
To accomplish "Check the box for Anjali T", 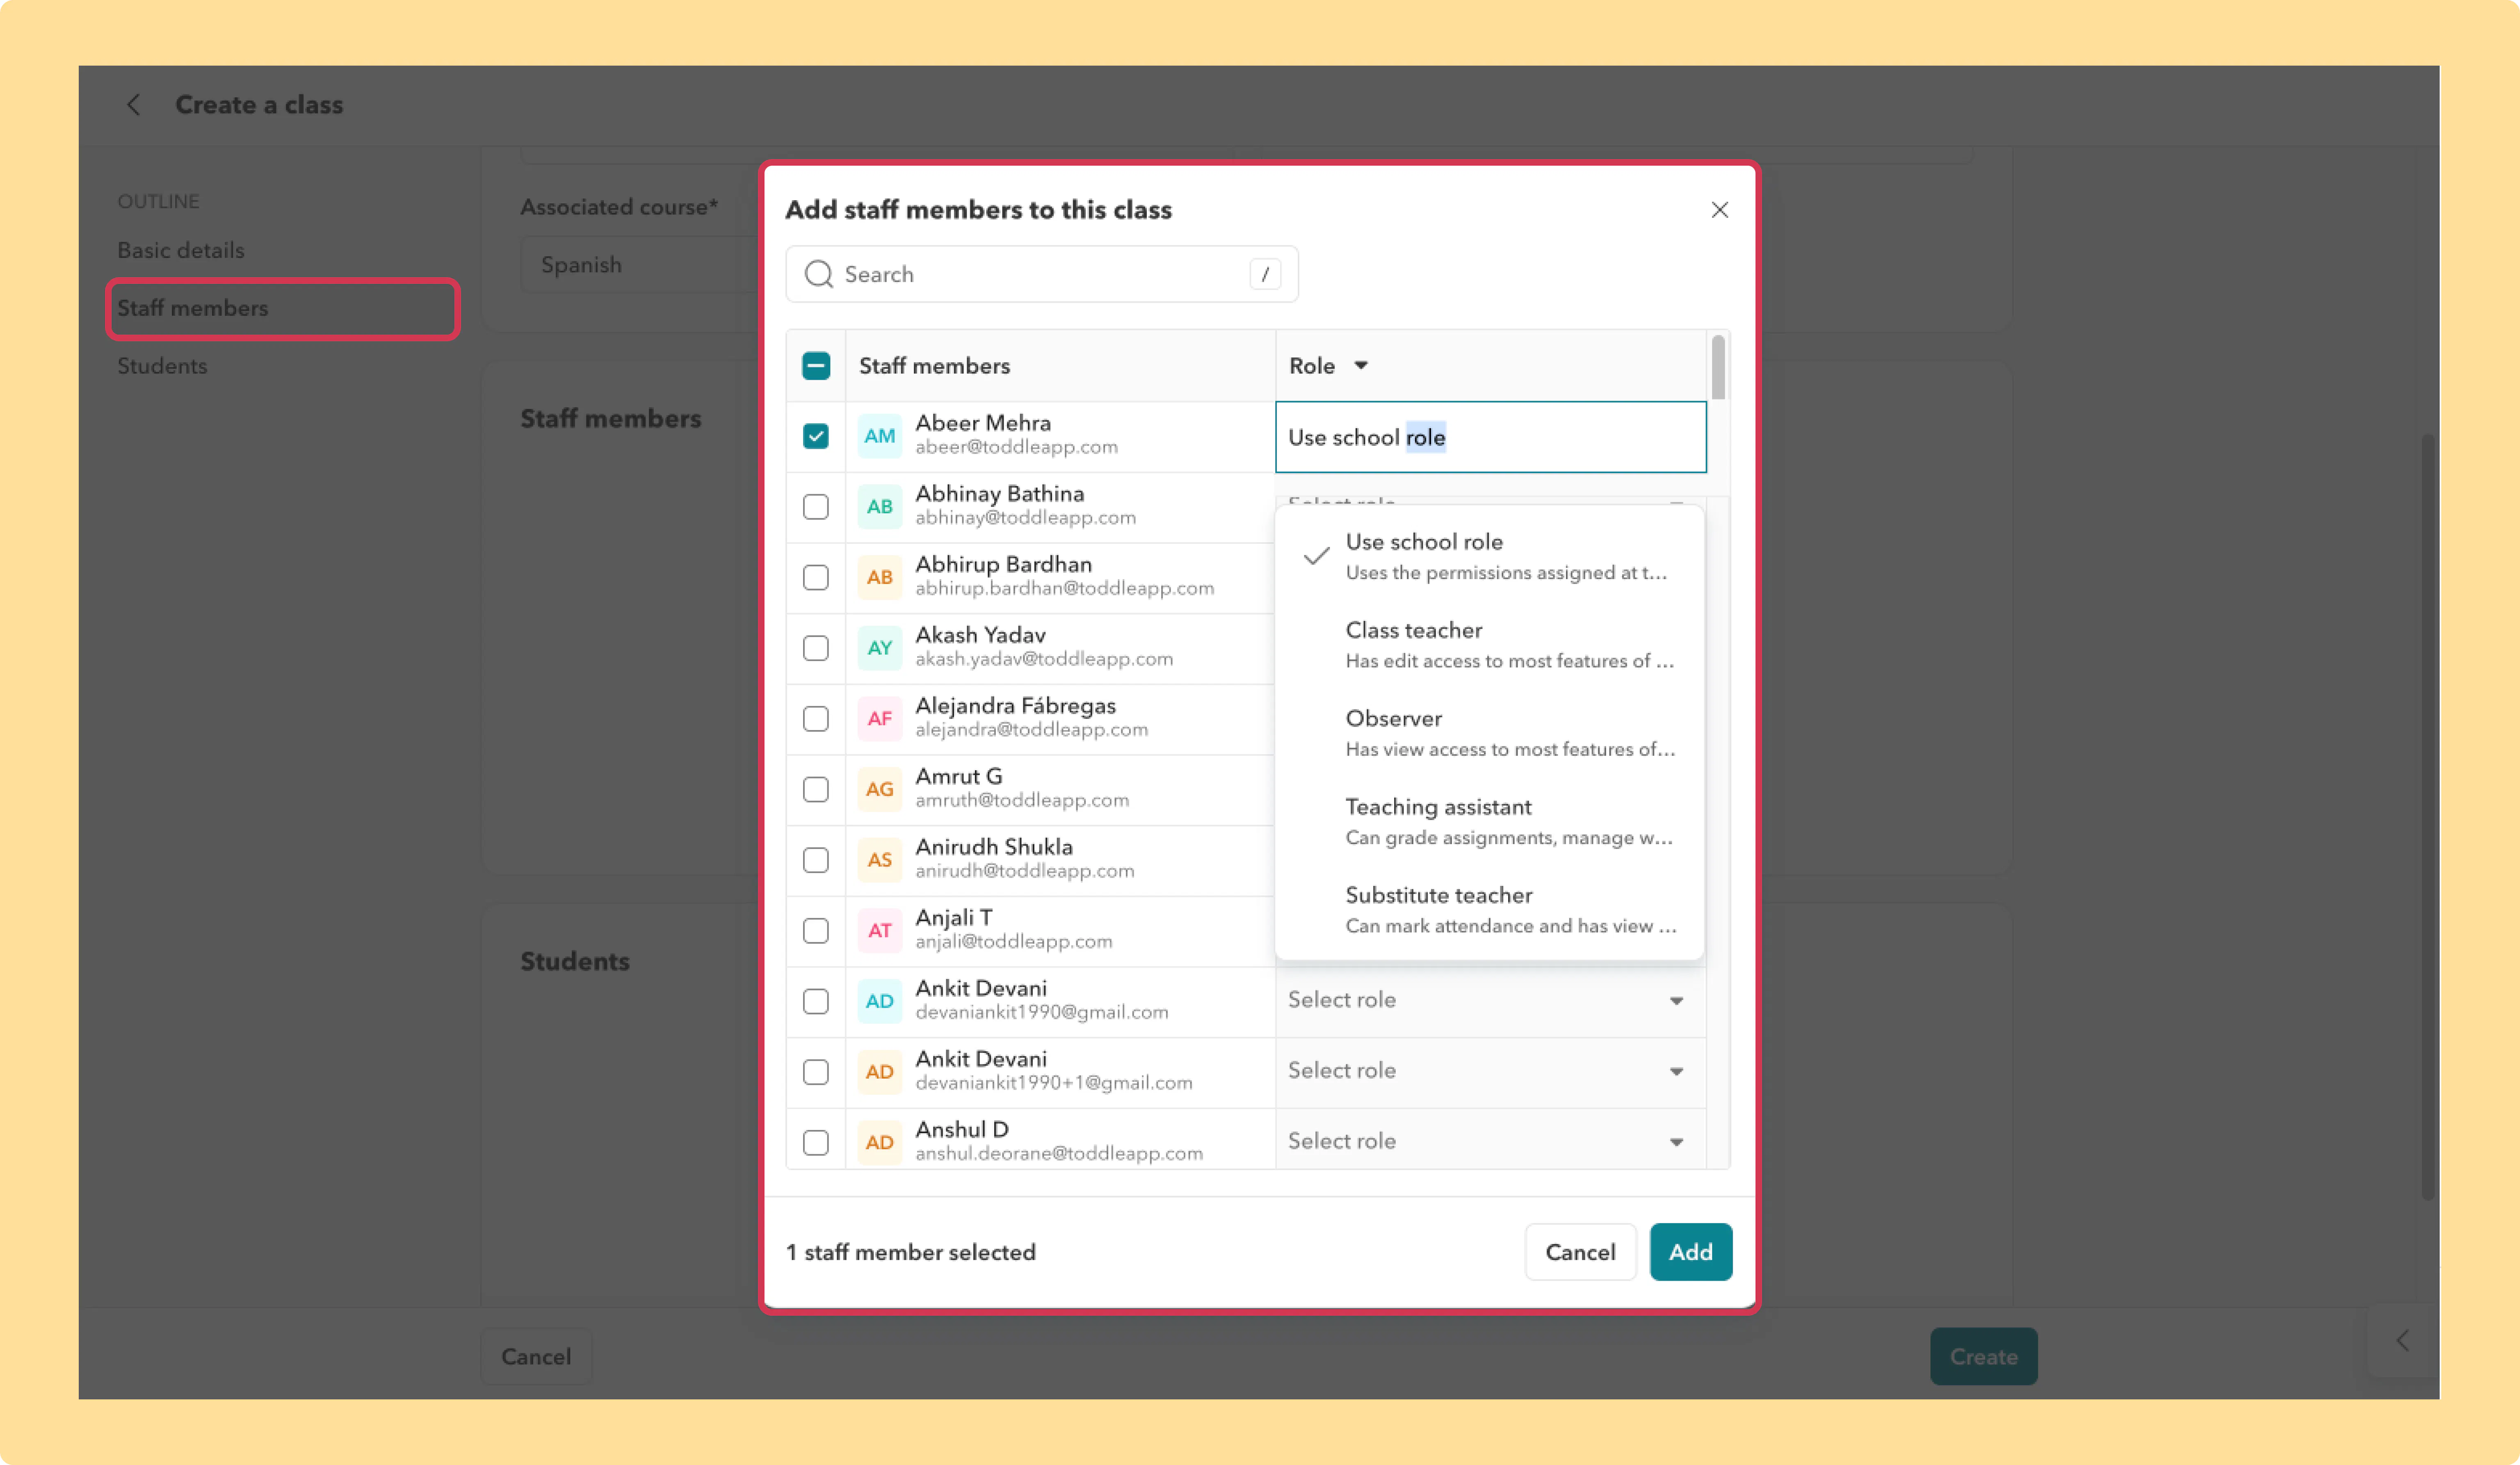I will click(x=816, y=931).
